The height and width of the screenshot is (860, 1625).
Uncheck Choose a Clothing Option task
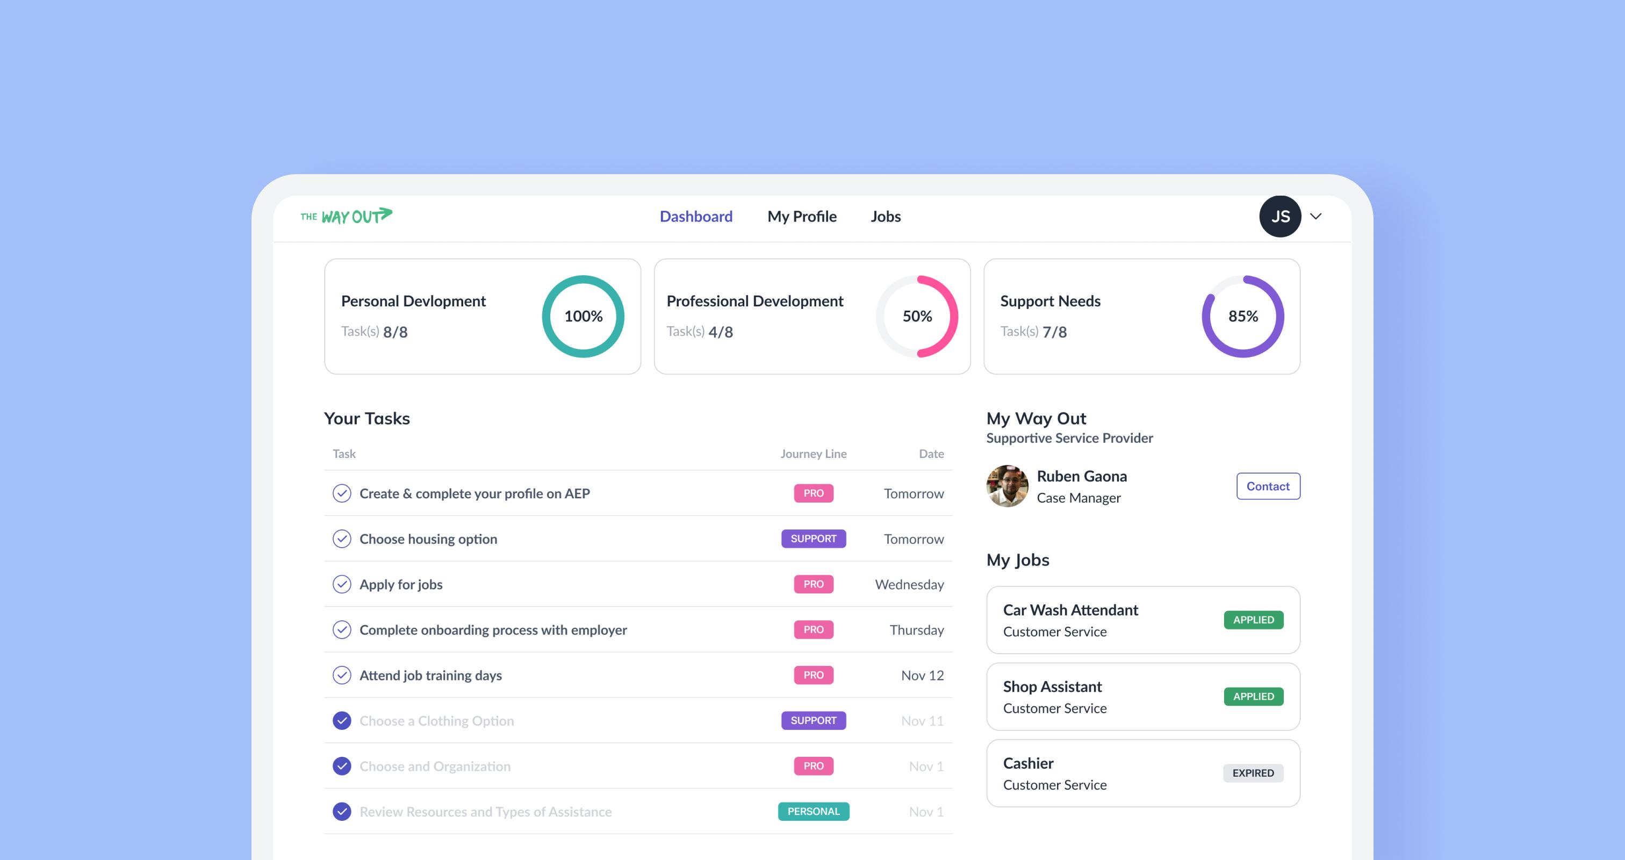point(342,721)
